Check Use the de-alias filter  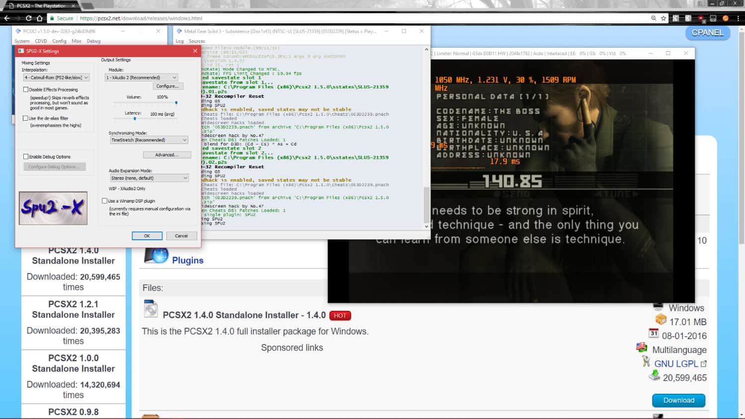pyautogui.click(x=26, y=118)
